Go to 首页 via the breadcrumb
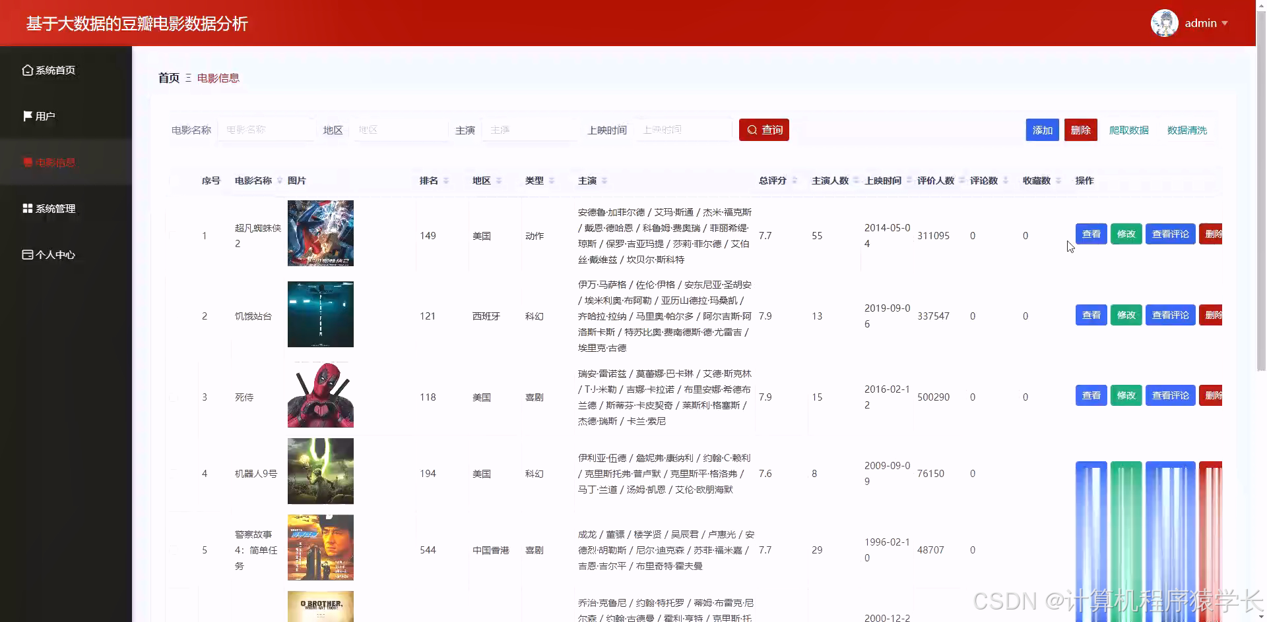This screenshot has width=1267, height=622. click(168, 77)
